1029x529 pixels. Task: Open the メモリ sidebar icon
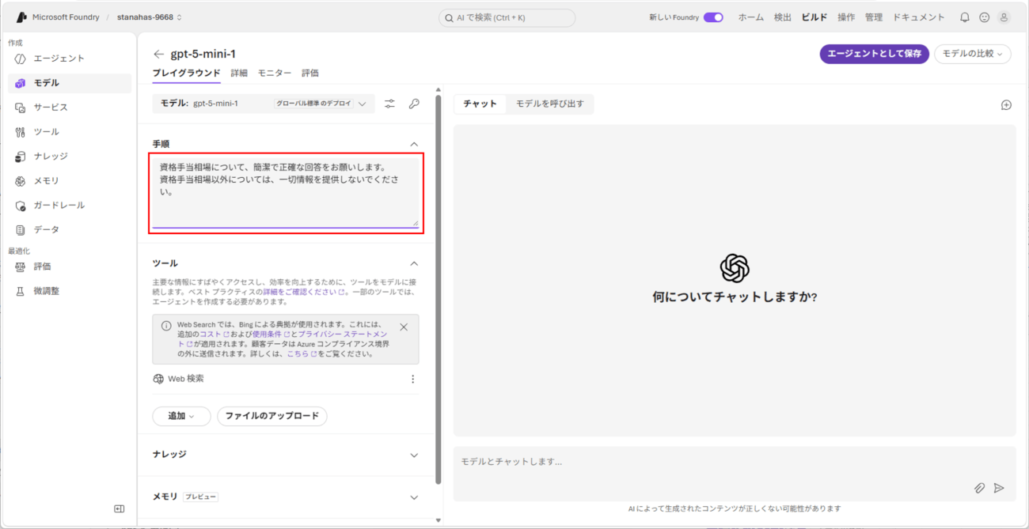tap(21, 181)
